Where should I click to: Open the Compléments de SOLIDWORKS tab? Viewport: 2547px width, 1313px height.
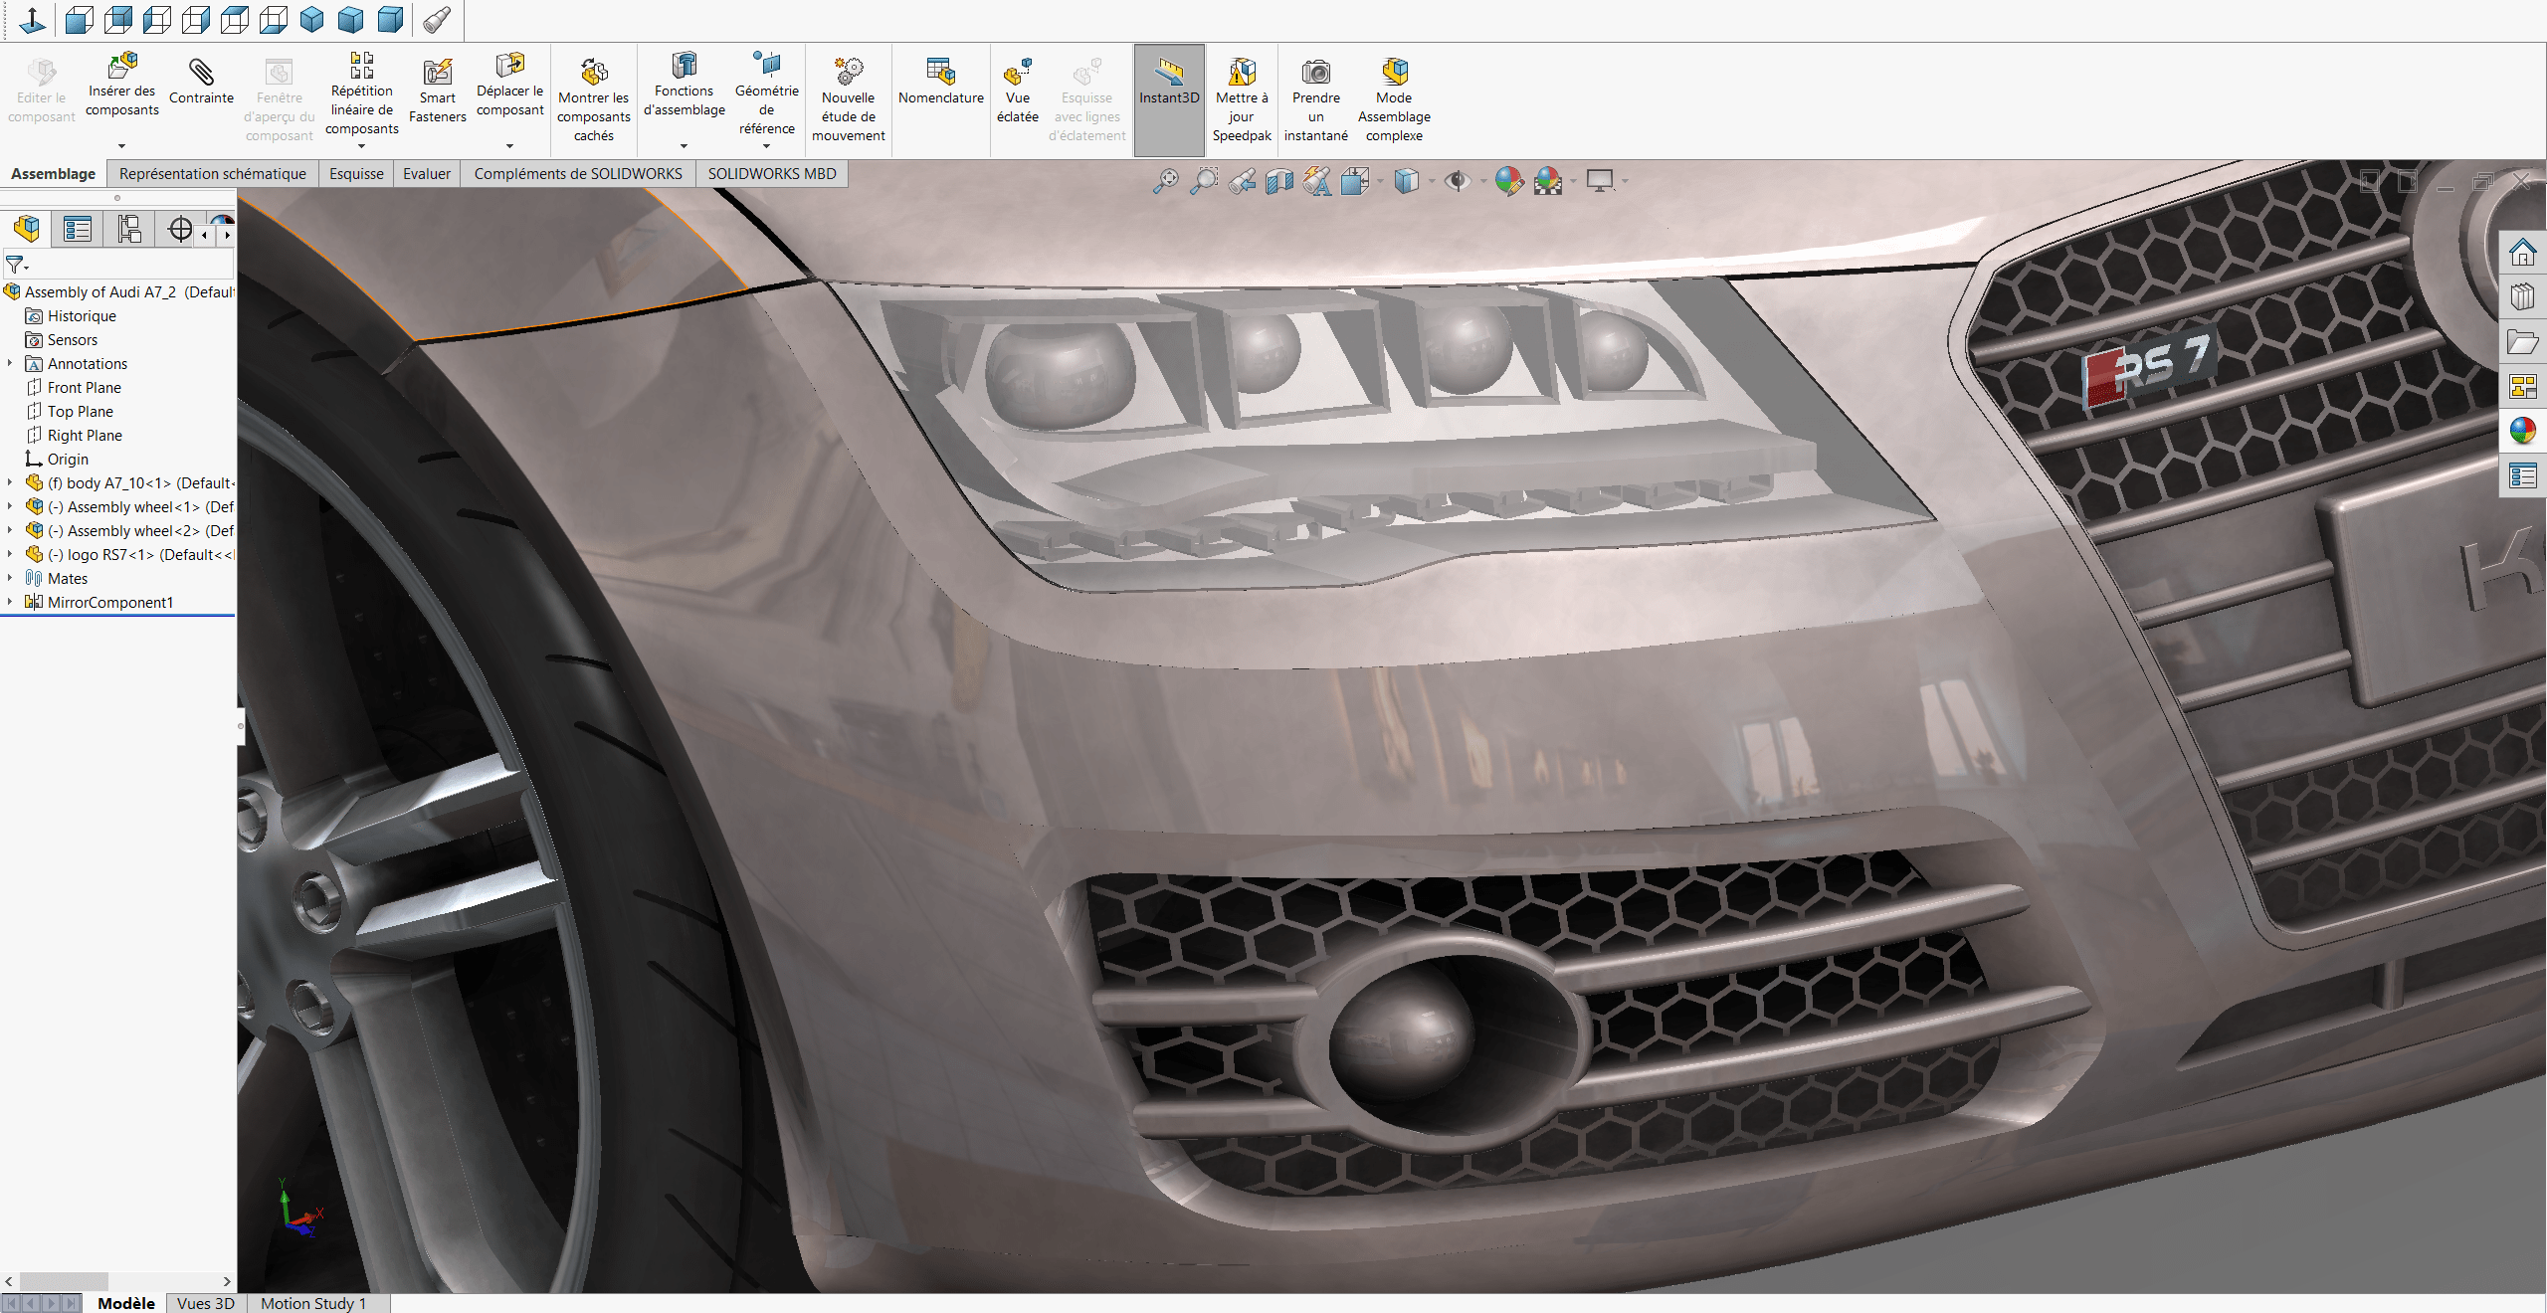[x=578, y=174]
